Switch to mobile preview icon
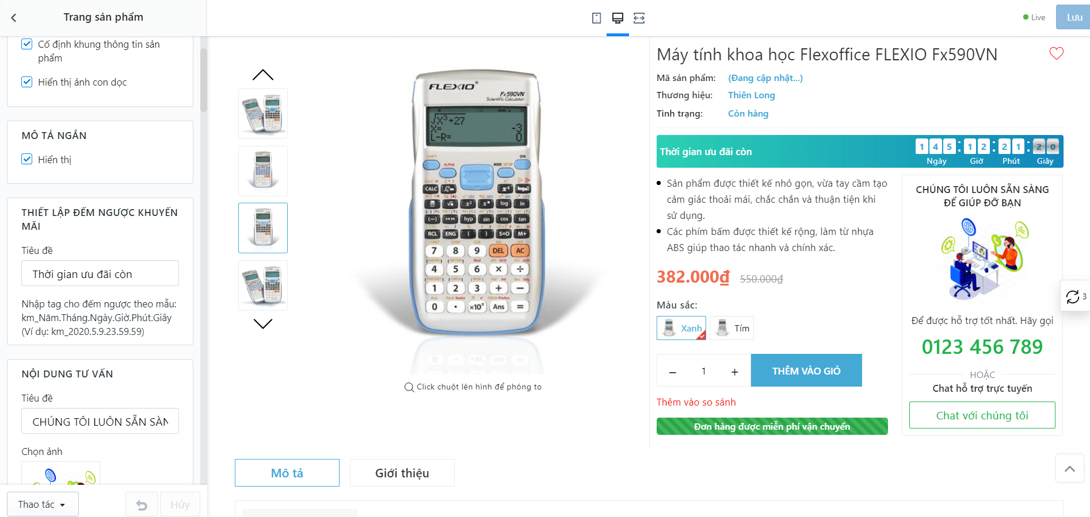1090x517 pixels. point(596,18)
